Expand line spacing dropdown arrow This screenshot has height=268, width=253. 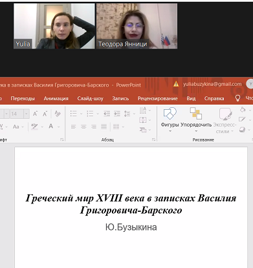point(134,114)
